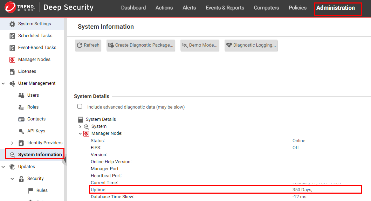Click Create Diagnostic Package button
Viewport: 371px width, 201px height.
tap(141, 45)
